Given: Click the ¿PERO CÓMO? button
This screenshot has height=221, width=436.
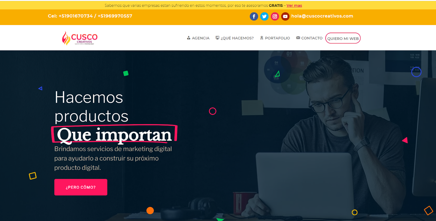Looking at the screenshot, I should point(81,187).
